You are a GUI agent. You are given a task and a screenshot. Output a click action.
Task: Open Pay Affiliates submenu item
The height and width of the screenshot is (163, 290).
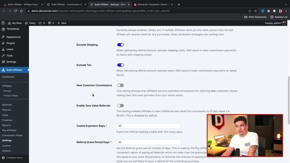pos(9,130)
